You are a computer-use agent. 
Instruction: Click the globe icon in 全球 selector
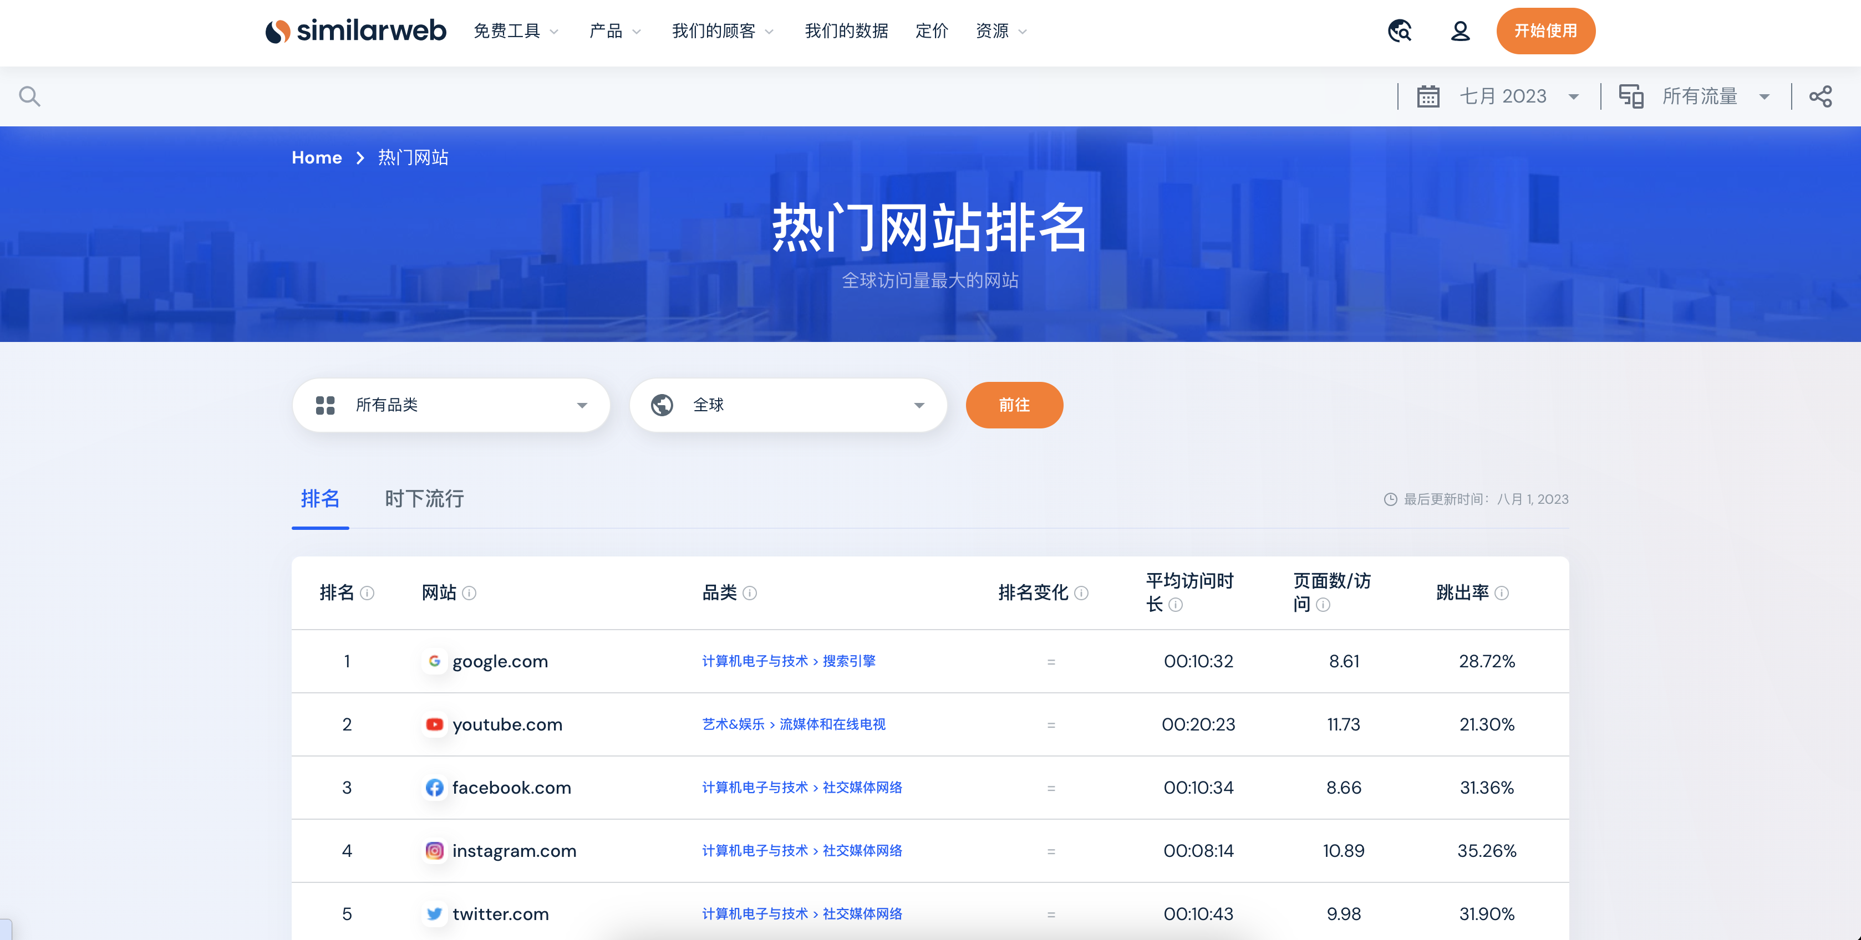click(x=662, y=405)
